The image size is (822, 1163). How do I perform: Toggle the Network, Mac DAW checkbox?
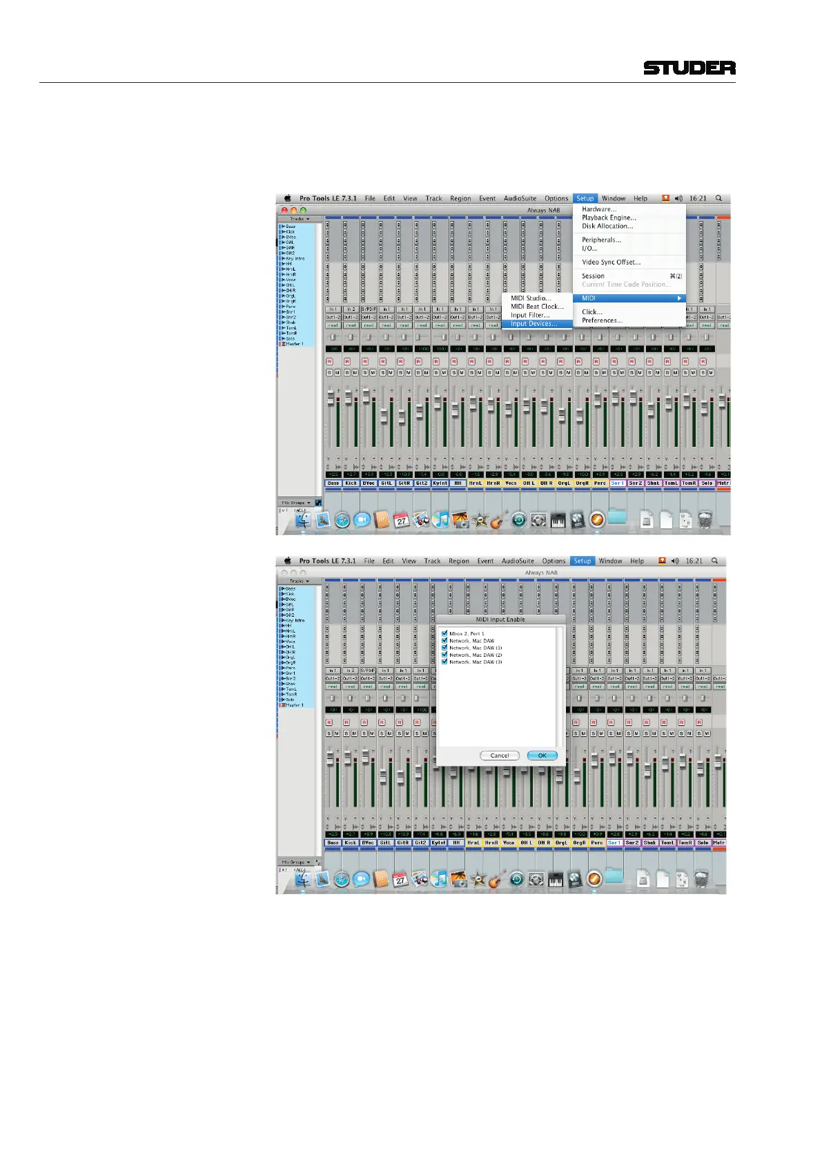click(x=444, y=640)
